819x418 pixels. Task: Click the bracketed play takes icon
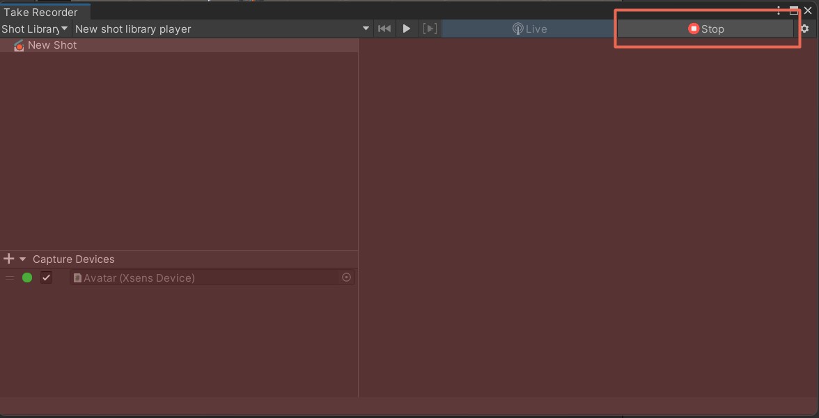430,29
